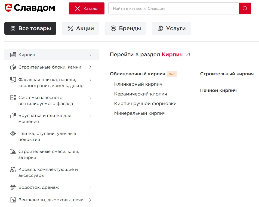This screenshot has height=207, width=259.
Task: Select the Услуги tab
Action: [171, 28]
